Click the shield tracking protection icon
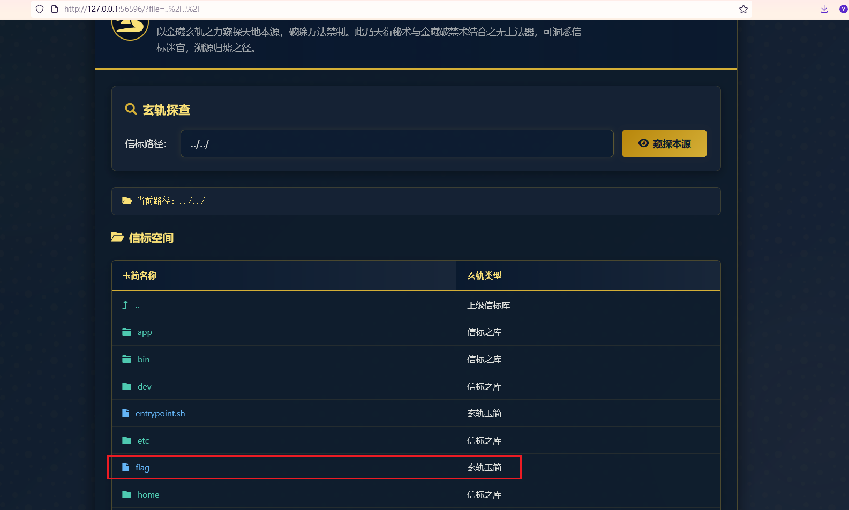The image size is (849, 510). point(40,9)
